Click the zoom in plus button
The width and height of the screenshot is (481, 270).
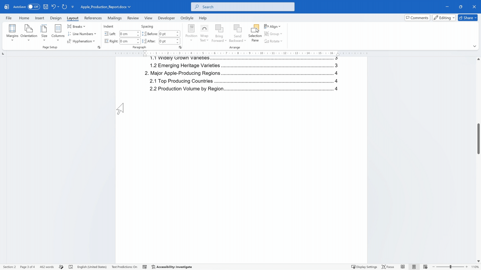click(467, 267)
